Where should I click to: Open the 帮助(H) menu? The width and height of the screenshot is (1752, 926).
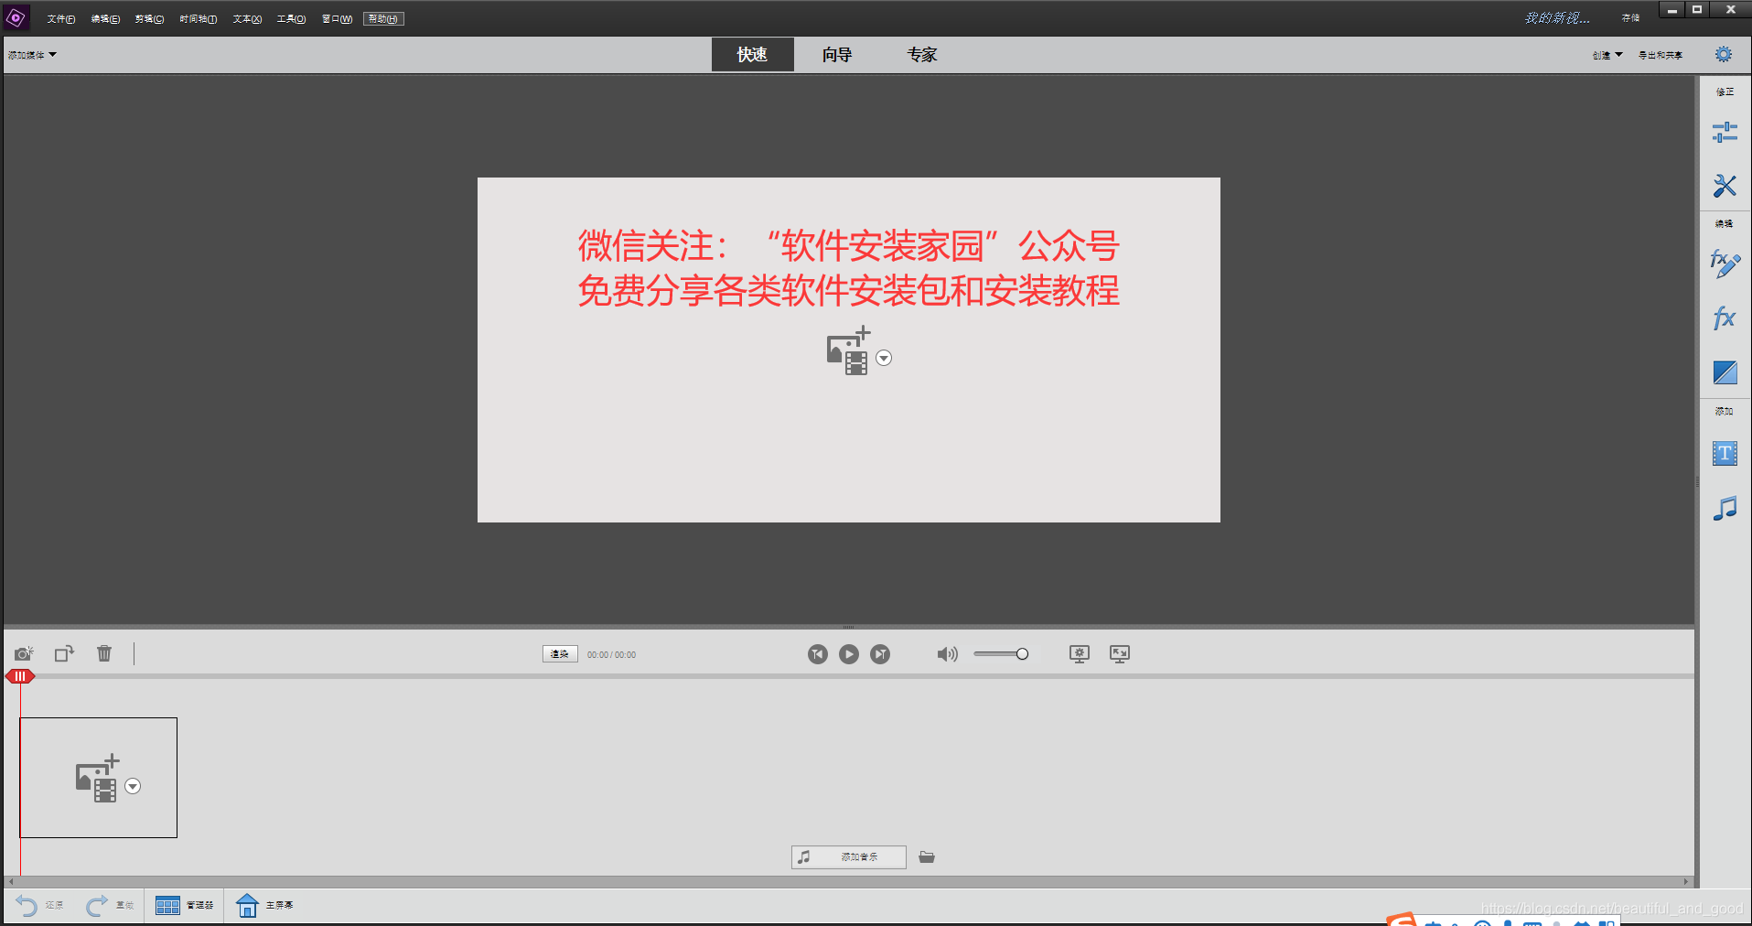383,19
